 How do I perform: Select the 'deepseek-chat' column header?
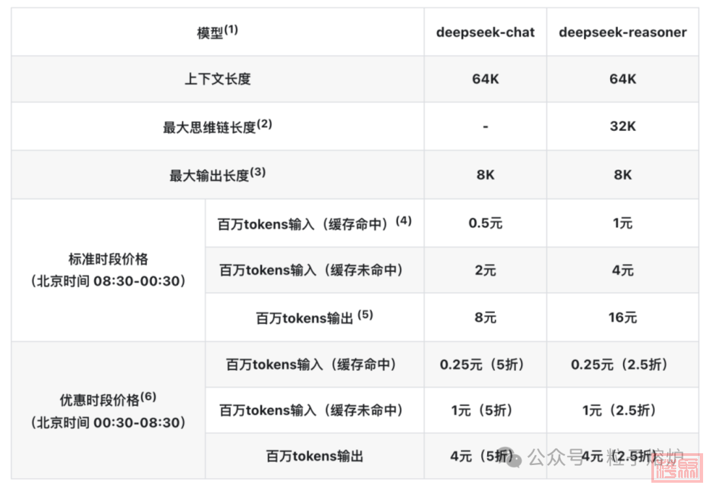(485, 32)
